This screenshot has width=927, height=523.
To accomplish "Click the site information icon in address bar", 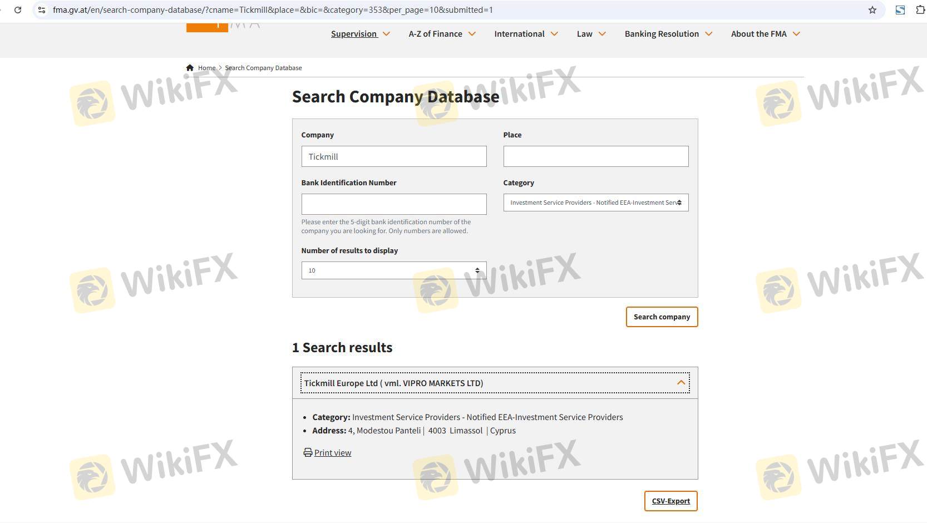I will 42,10.
